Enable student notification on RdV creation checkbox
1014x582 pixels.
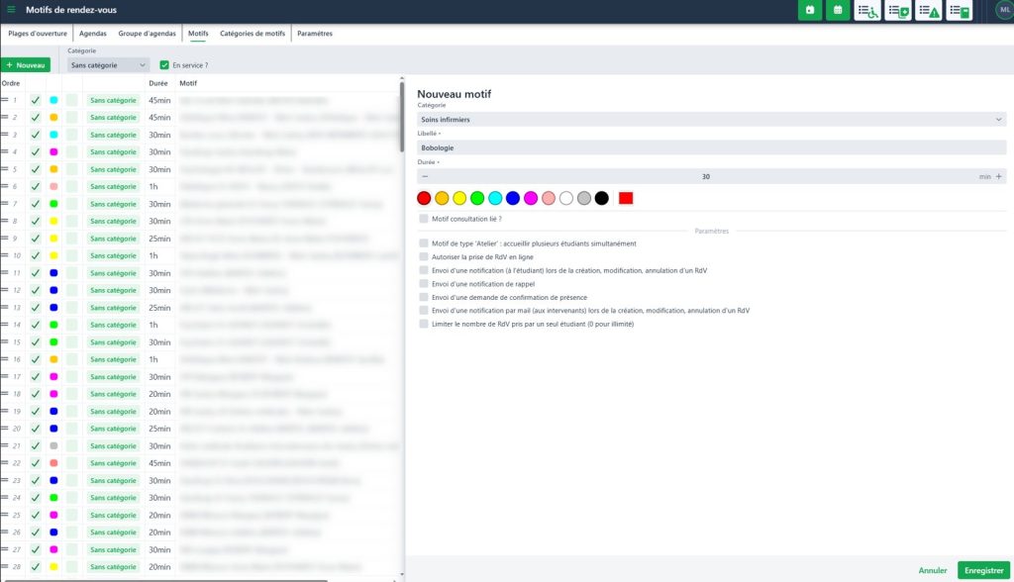click(424, 270)
